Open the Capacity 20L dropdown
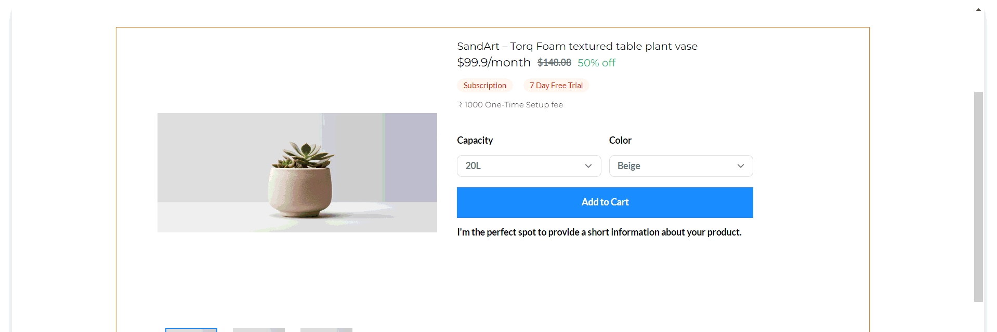Image resolution: width=997 pixels, height=332 pixels. click(528, 166)
